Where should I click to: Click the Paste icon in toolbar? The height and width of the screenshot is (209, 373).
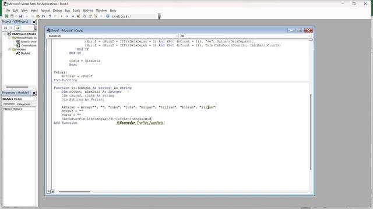point(37,16)
